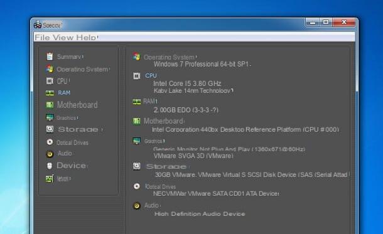Click the Device mouse icon in the sidebar
The width and height of the screenshot is (383, 234).
(x=50, y=166)
